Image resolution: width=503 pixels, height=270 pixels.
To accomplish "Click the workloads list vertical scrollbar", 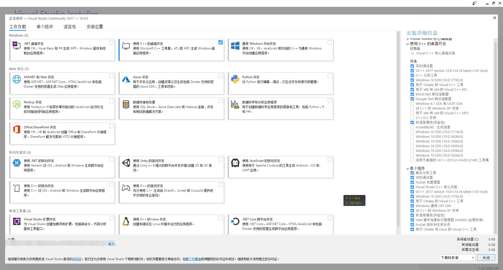I will [398, 129].
